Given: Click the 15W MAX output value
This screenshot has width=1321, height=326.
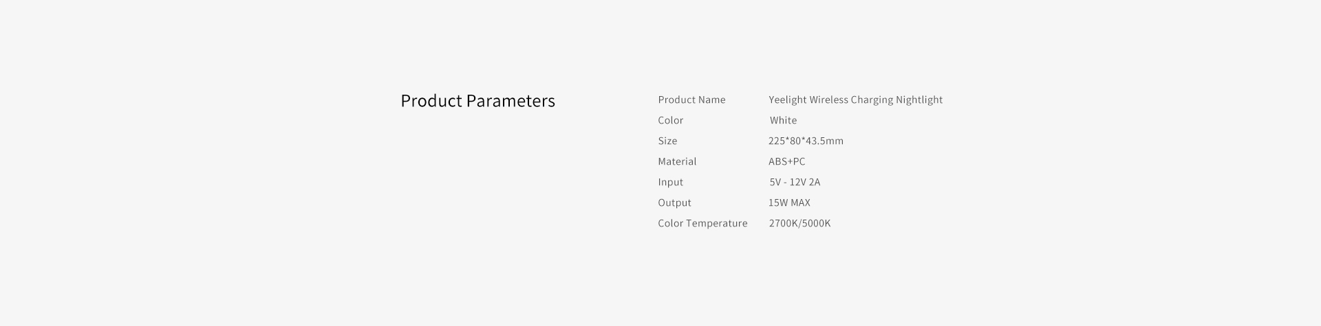Looking at the screenshot, I should 789,202.
